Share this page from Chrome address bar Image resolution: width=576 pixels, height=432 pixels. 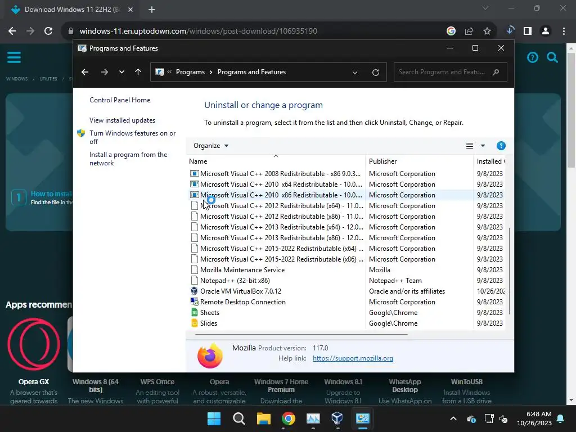click(469, 31)
